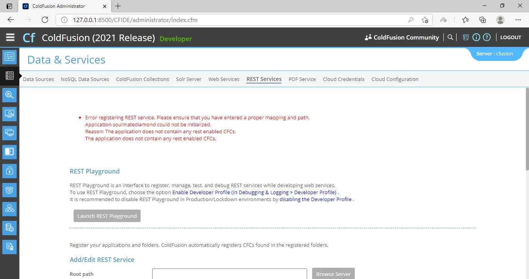
Task: Open the certificate Licensing sidebar icon
Action: point(9,247)
